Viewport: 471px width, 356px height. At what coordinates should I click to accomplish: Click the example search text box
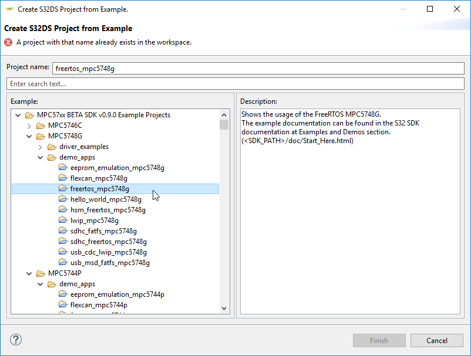tap(235, 84)
